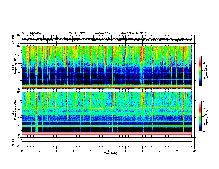Image resolution: width=219 pixels, height=169 pixels.
Task: Click the "ch.1(V)" waveform axis label
Action: (13, 39)
